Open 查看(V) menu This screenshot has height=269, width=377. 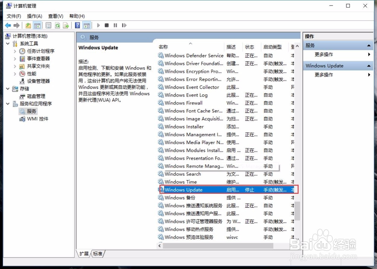coord(56,16)
